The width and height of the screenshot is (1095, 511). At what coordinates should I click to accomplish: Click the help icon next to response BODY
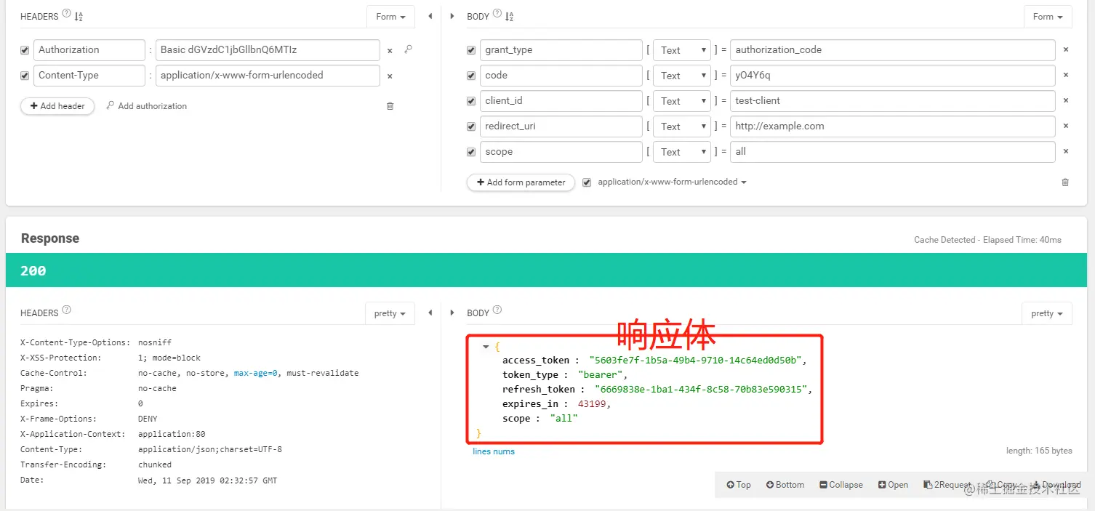(x=497, y=310)
